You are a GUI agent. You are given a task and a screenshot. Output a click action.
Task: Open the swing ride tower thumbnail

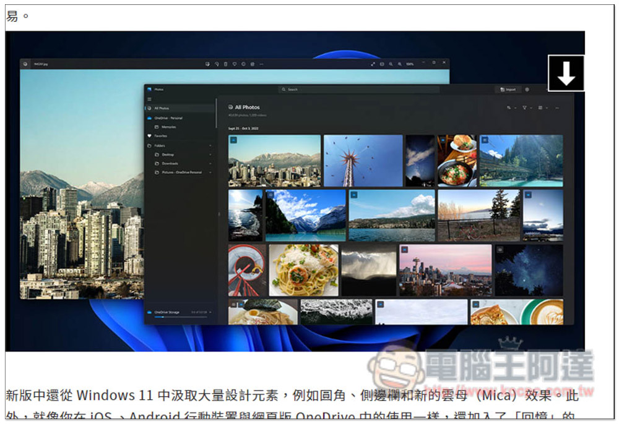pyautogui.click(x=363, y=161)
